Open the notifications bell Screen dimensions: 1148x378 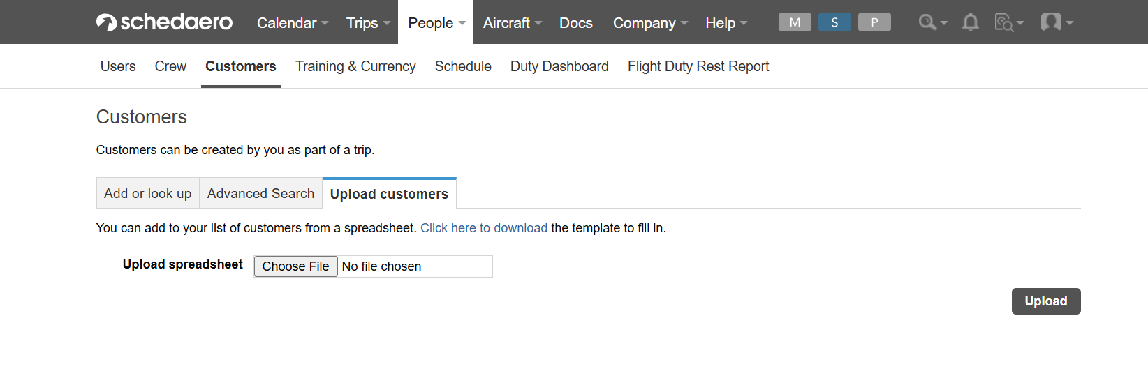point(970,22)
